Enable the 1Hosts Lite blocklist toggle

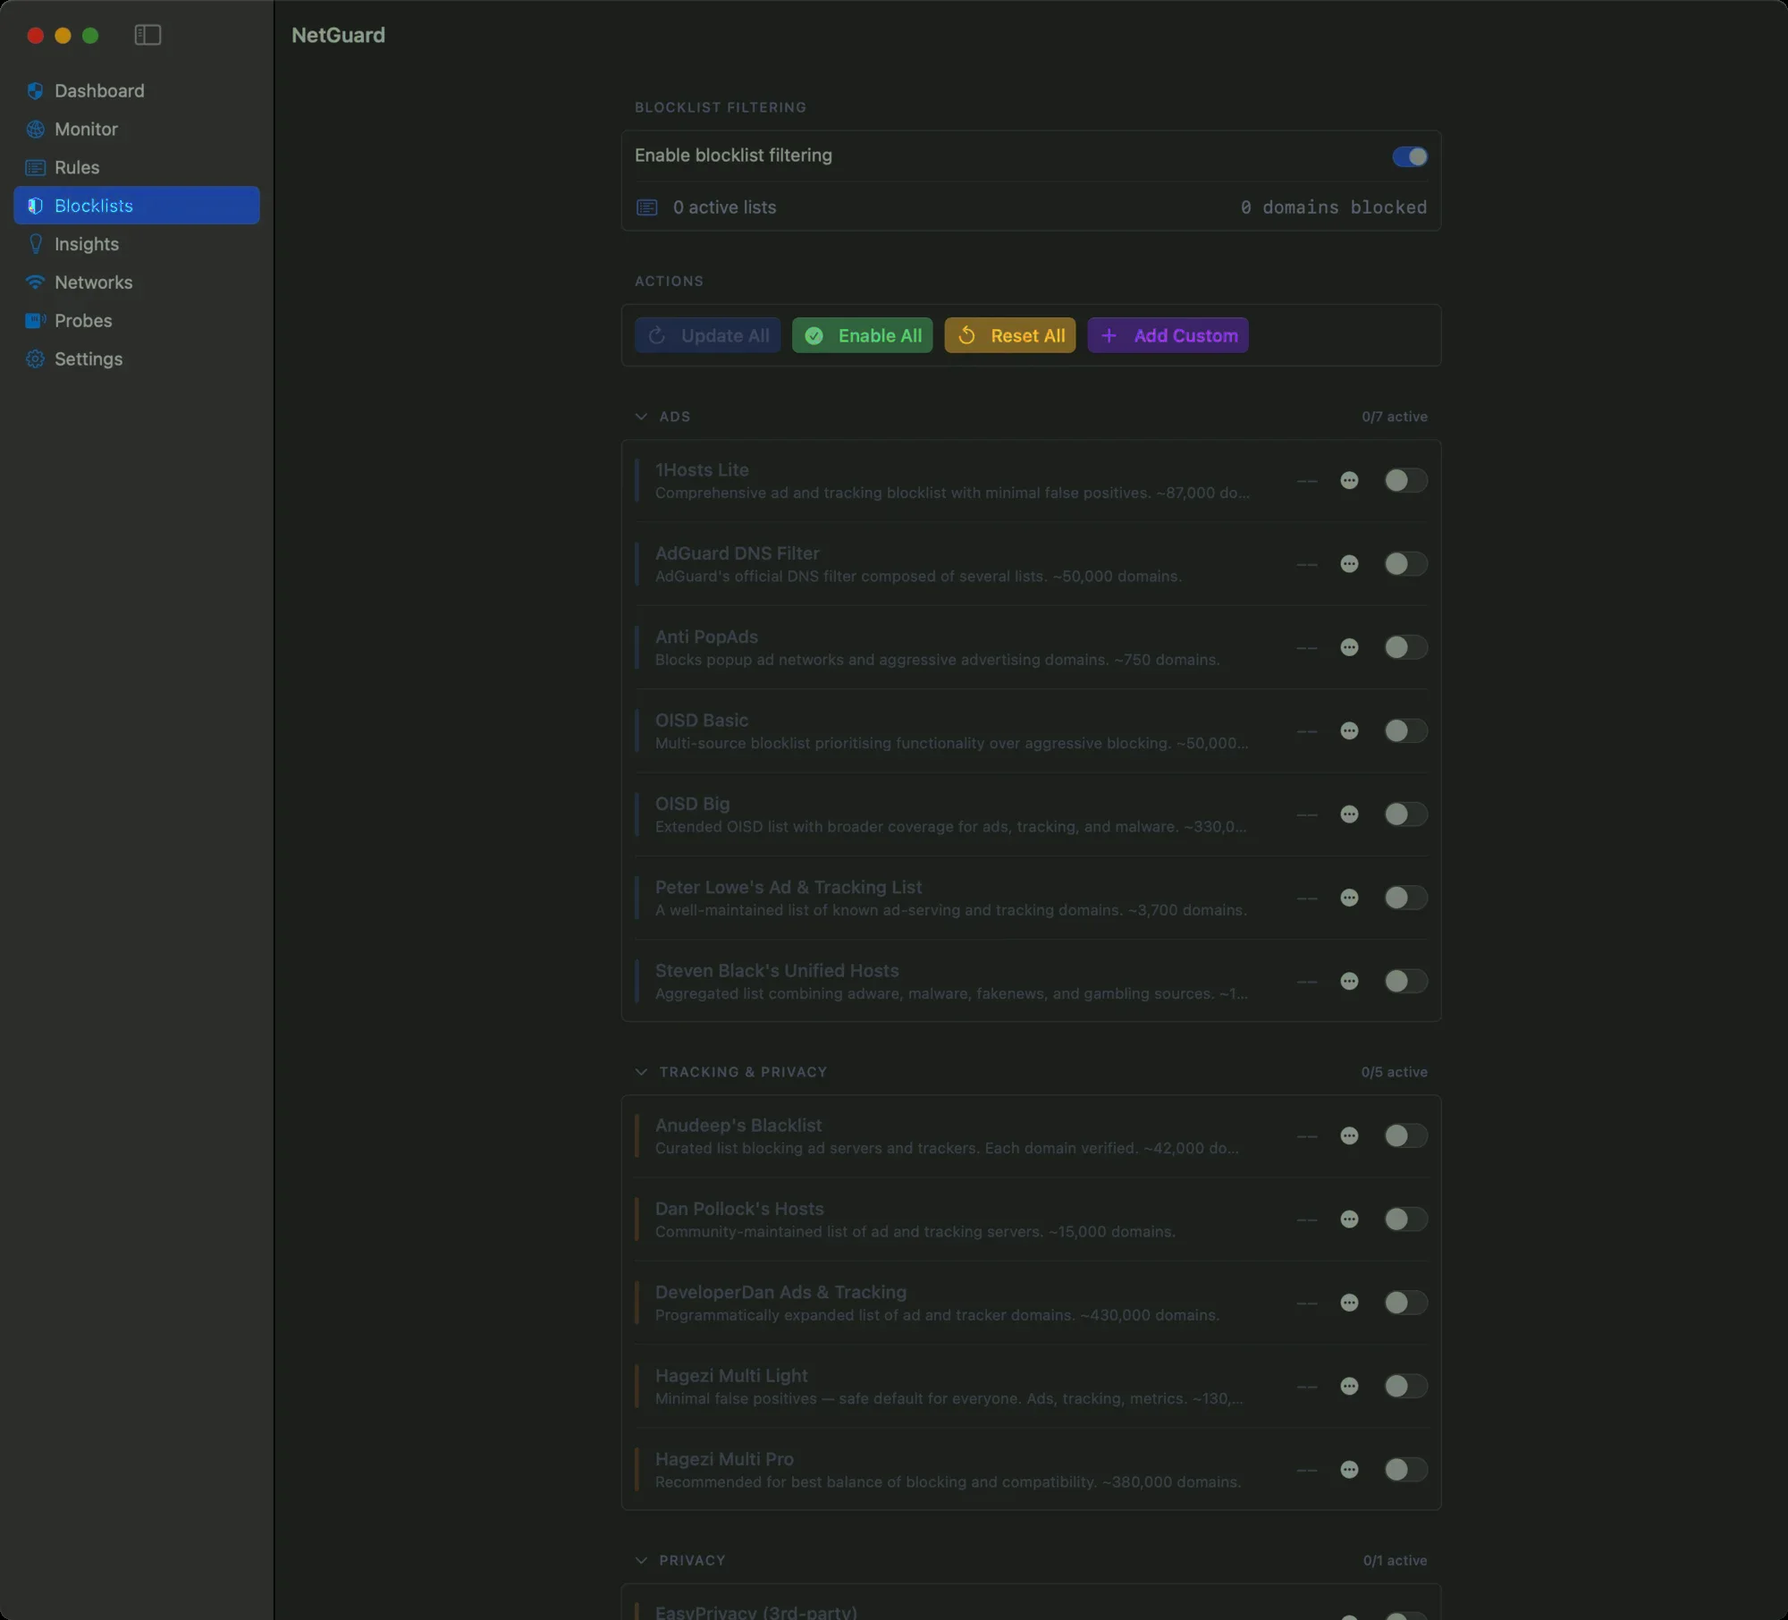[1405, 480]
